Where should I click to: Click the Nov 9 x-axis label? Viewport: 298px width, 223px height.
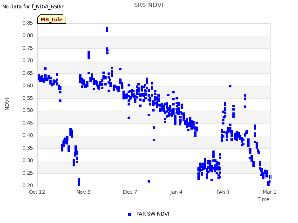(x=83, y=192)
